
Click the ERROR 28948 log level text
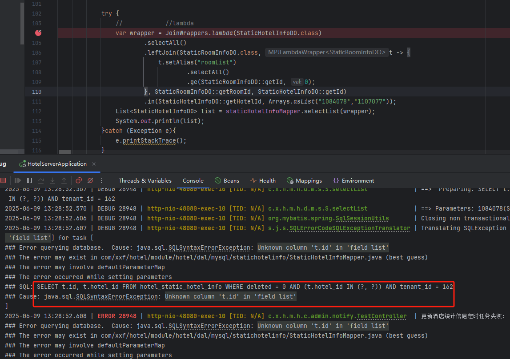117,316
